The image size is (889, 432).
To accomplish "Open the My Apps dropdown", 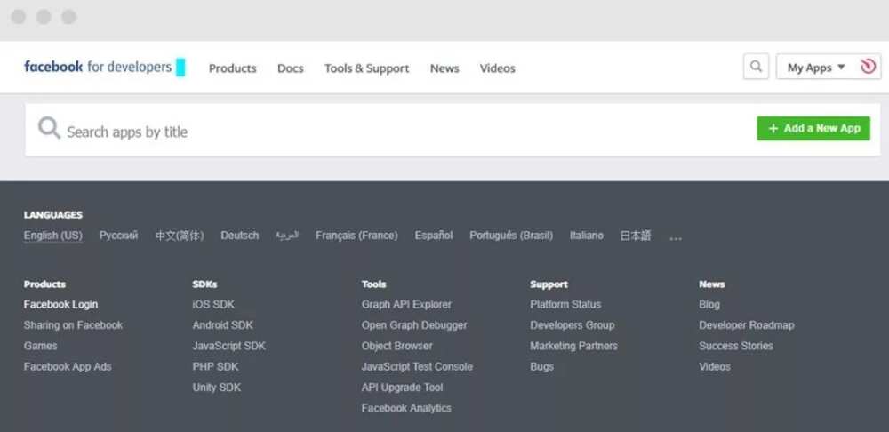I will [816, 68].
